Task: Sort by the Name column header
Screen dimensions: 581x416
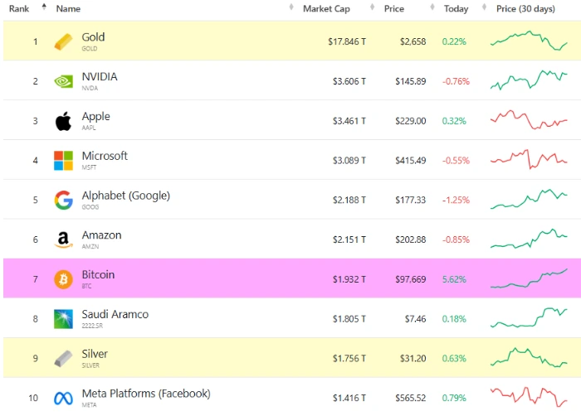Action: [x=68, y=8]
